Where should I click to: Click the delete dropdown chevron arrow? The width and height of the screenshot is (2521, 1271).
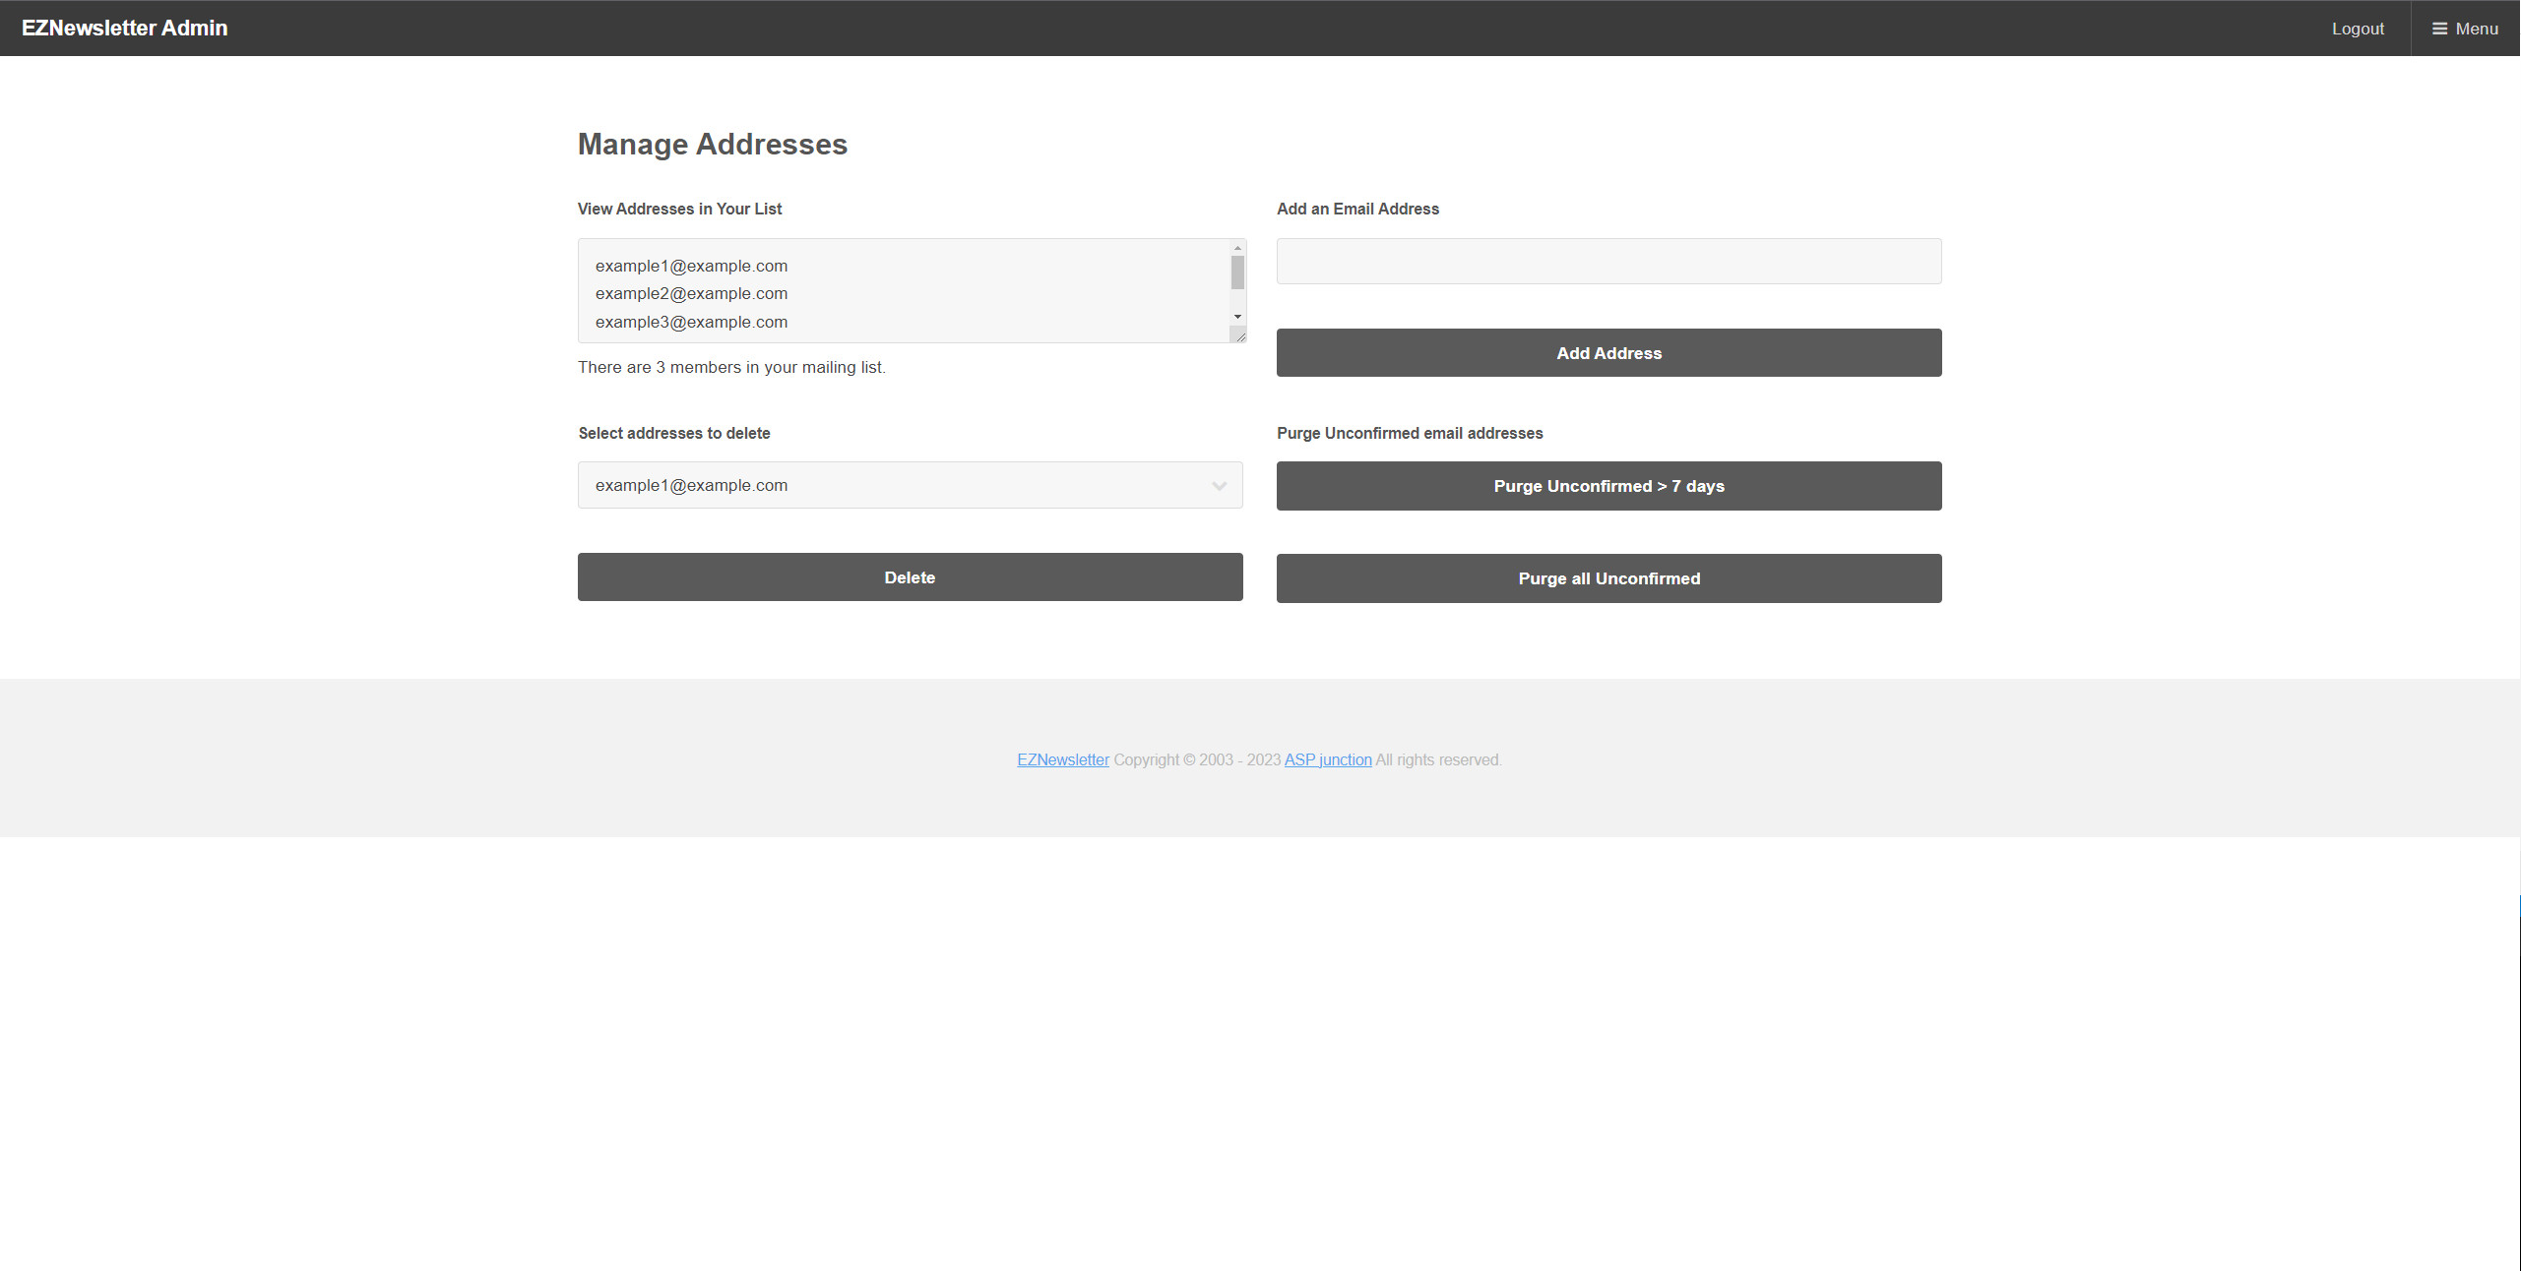point(1219,486)
